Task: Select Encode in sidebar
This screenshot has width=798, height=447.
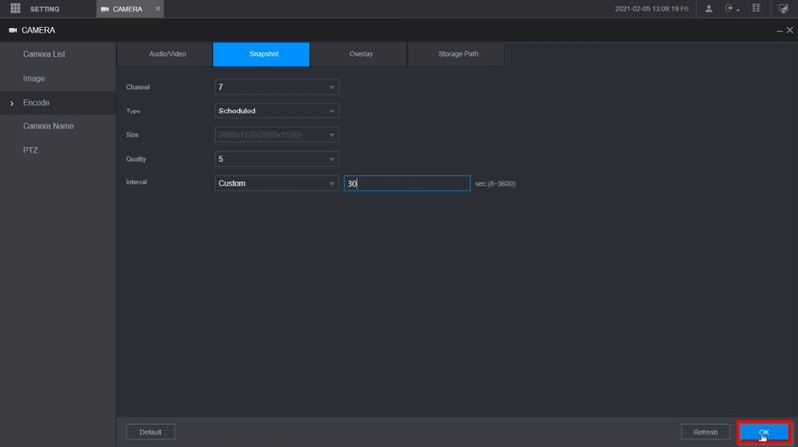Action: pyautogui.click(x=58, y=103)
